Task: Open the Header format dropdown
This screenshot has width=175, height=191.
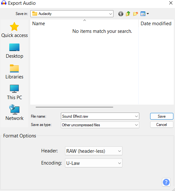Action: 94,151
